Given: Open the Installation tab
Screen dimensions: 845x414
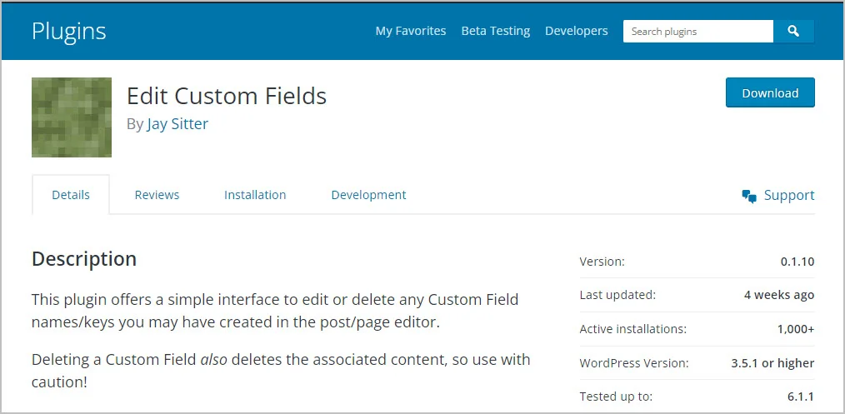Looking at the screenshot, I should click(255, 195).
